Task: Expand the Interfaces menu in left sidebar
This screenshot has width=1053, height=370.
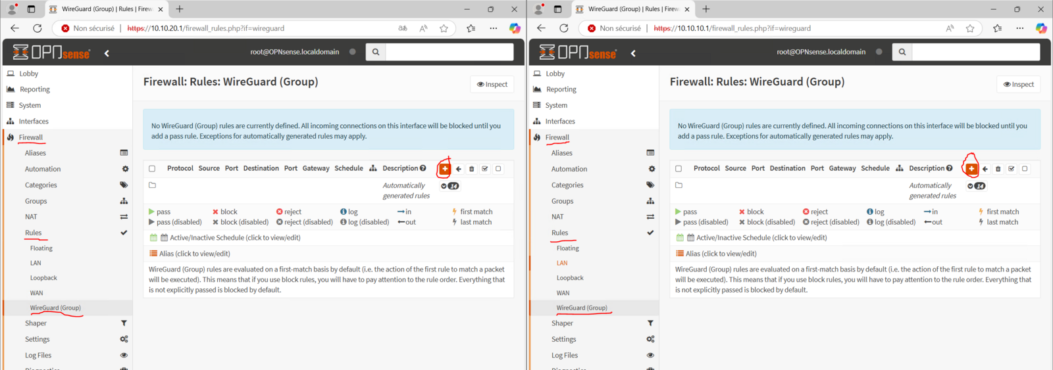Action: [34, 122]
